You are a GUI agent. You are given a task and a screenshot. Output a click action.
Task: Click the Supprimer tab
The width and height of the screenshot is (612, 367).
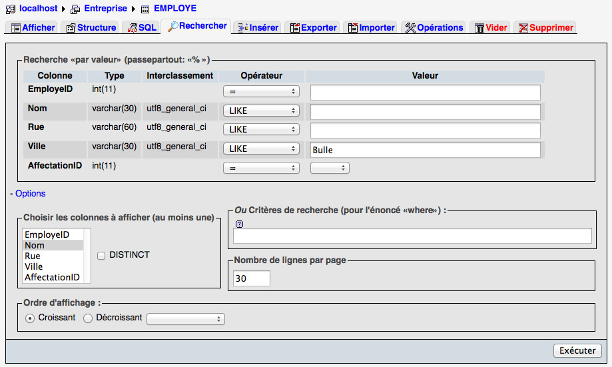(x=545, y=27)
